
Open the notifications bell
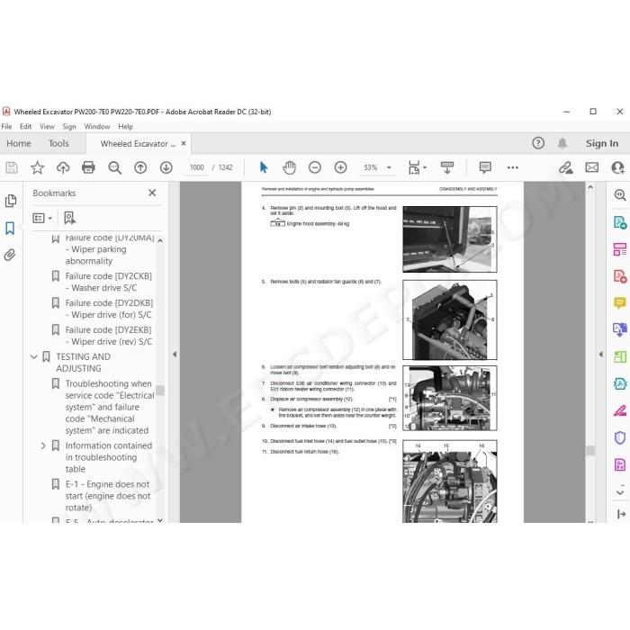tap(562, 143)
